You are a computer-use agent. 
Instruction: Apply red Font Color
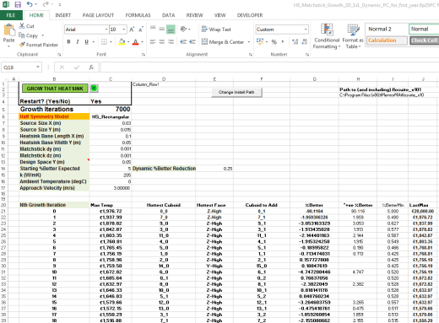pos(135,42)
